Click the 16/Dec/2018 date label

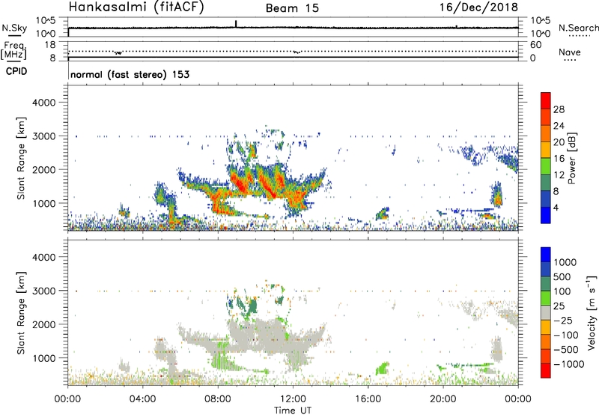pyautogui.click(x=478, y=7)
